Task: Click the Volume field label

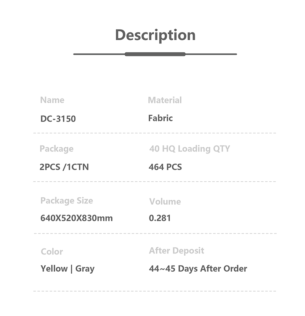Action: point(165,201)
